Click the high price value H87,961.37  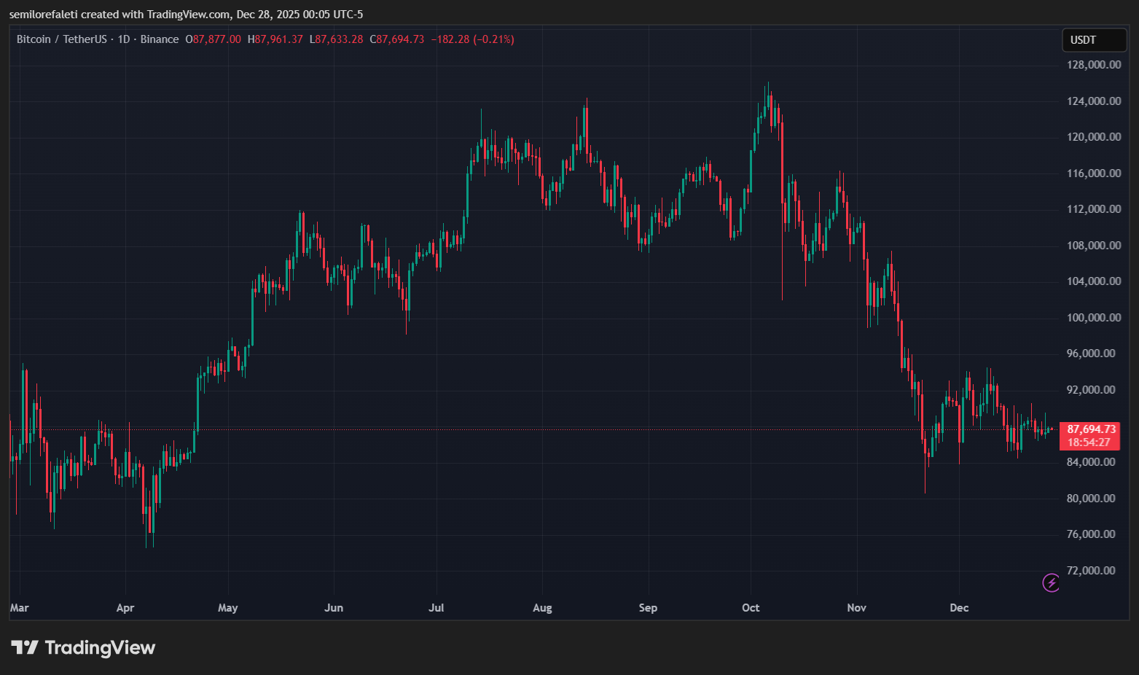point(273,39)
